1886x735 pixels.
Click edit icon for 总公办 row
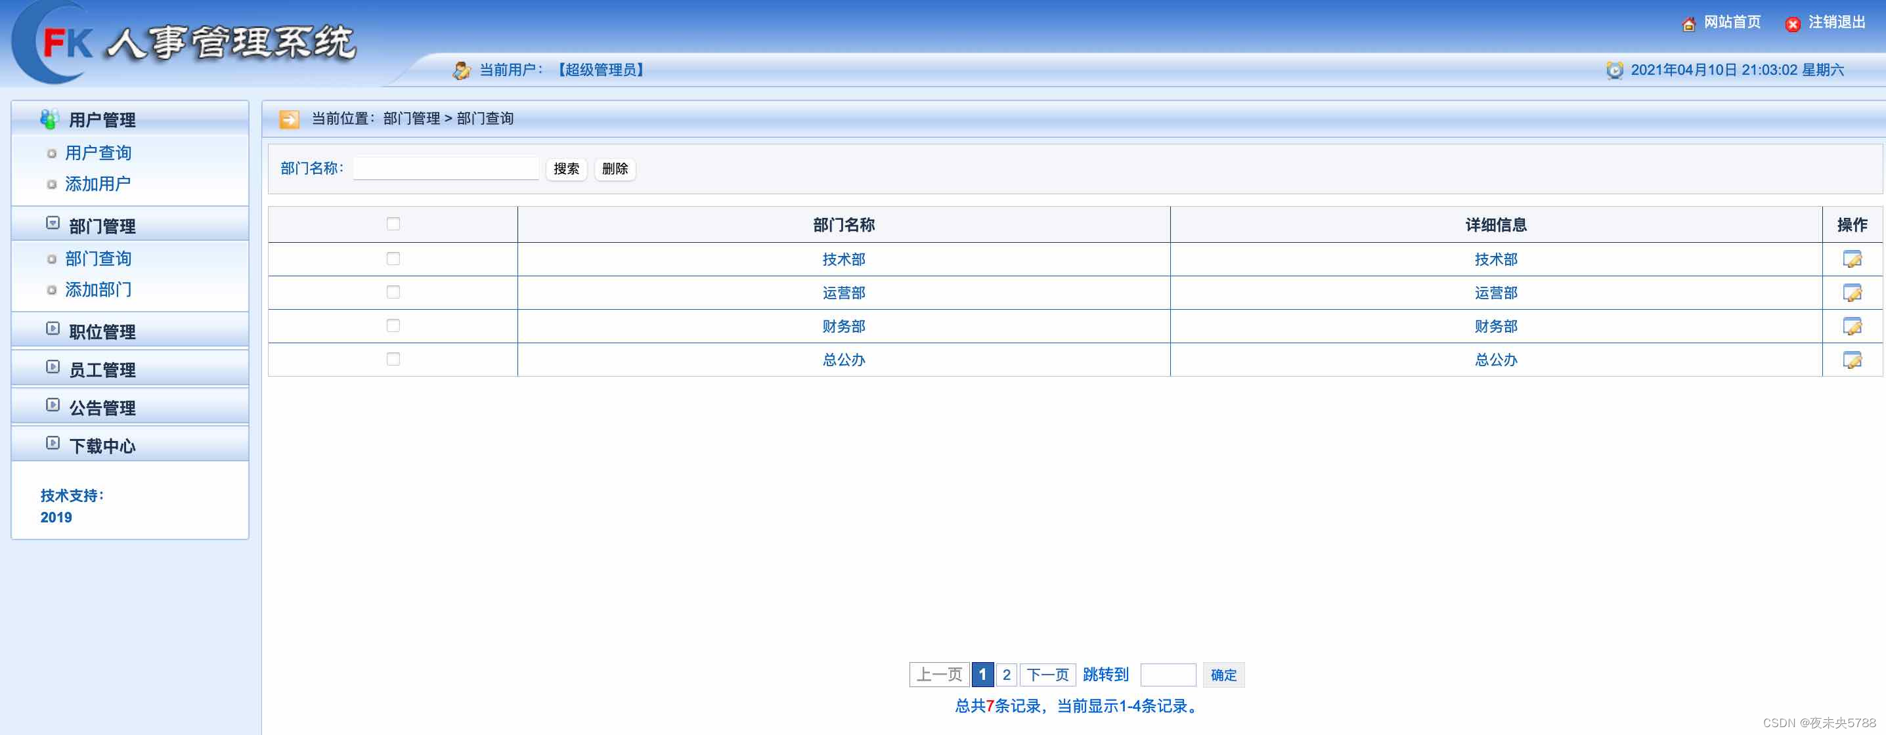tap(1852, 360)
